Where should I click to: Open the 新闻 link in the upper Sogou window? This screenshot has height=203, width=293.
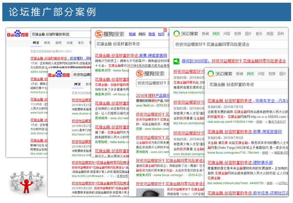click(132, 34)
